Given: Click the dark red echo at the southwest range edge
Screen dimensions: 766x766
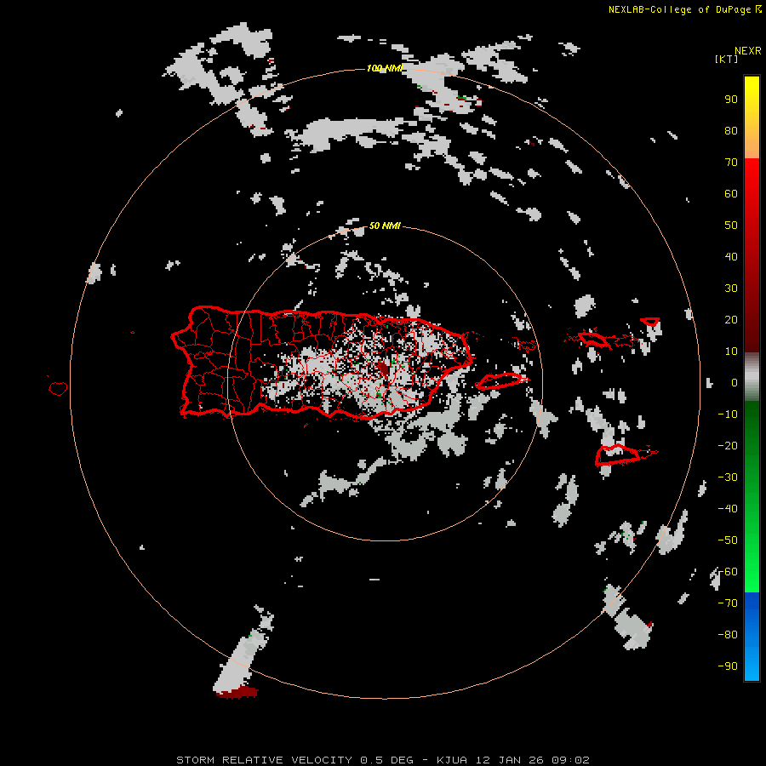Looking at the screenshot, I should coord(237,692).
